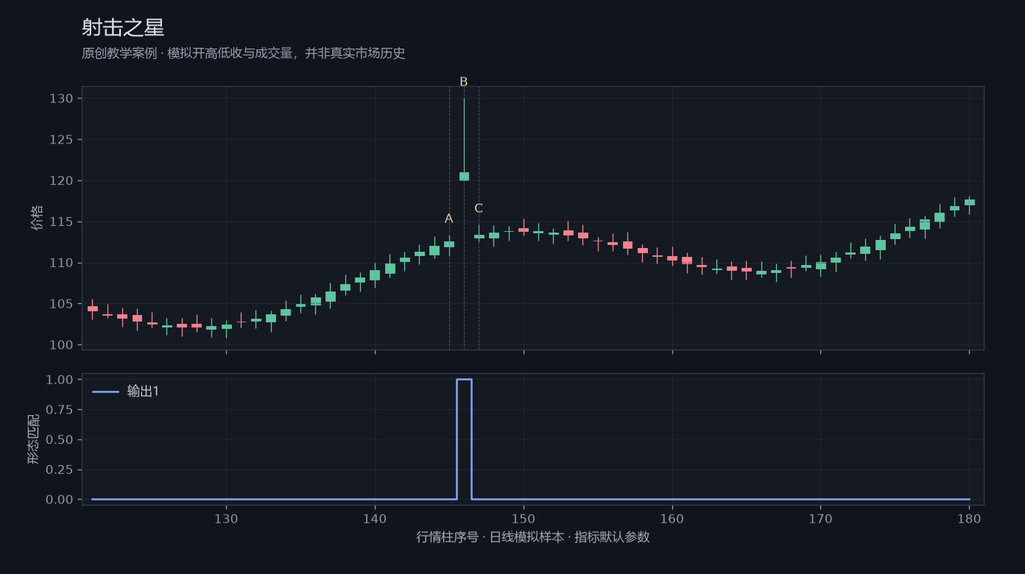Click the y-axis label 形态匹配

[x=34, y=439]
